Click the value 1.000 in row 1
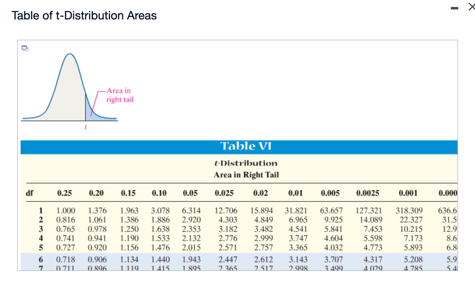Screen dimensions: 475x284 click(66, 211)
